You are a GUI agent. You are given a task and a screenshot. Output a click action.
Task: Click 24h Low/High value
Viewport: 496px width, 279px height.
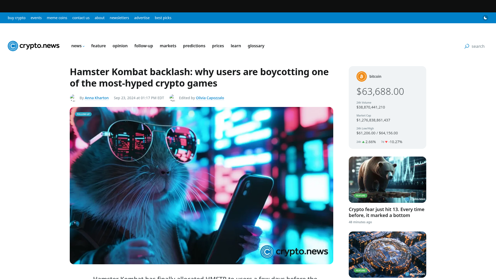click(x=377, y=133)
